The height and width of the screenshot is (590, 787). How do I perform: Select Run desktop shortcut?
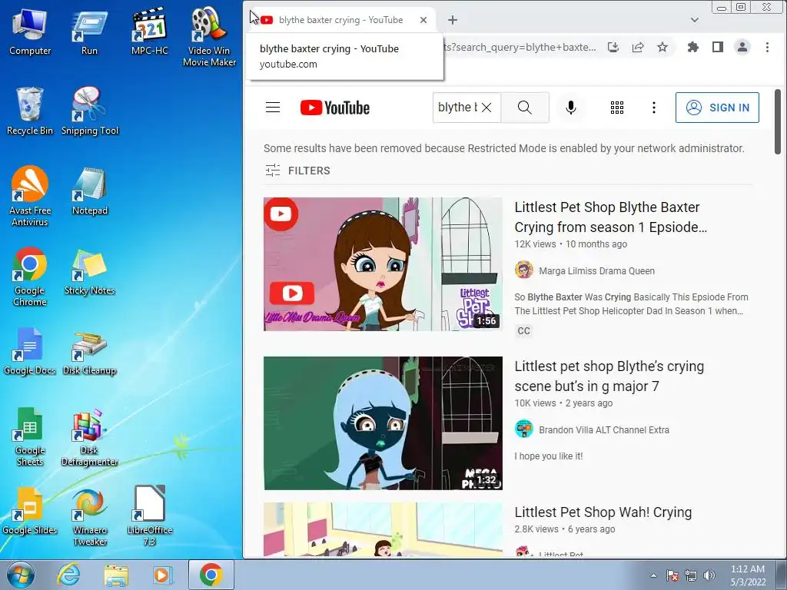[89, 31]
